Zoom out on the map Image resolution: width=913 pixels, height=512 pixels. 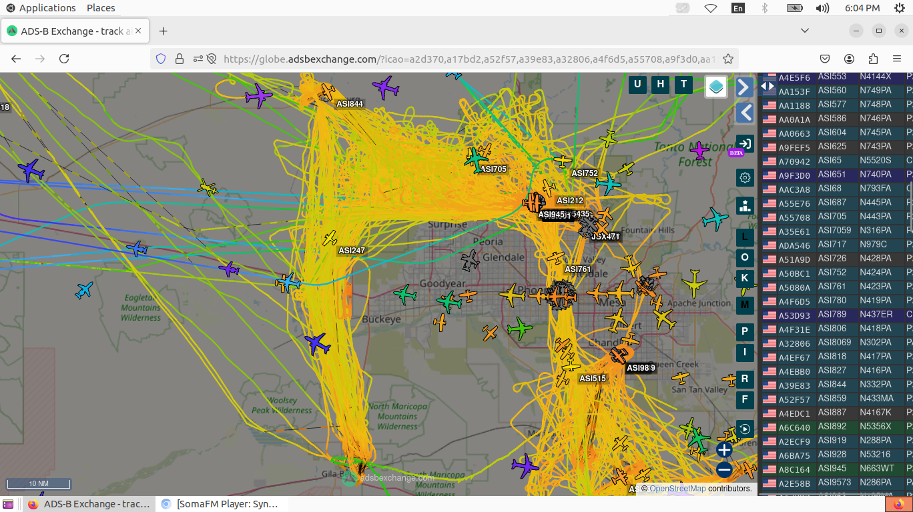coord(724,470)
